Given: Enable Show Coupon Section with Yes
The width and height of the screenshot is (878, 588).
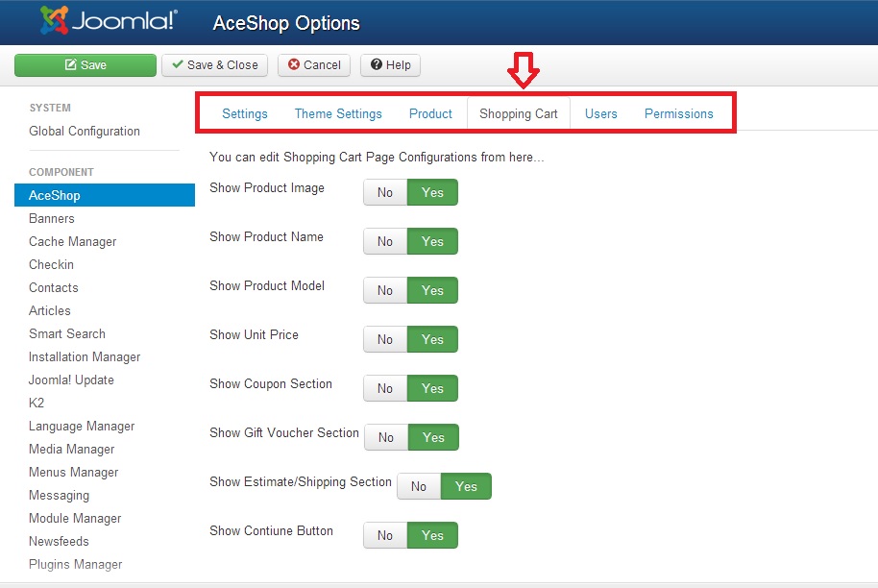Looking at the screenshot, I should [432, 389].
